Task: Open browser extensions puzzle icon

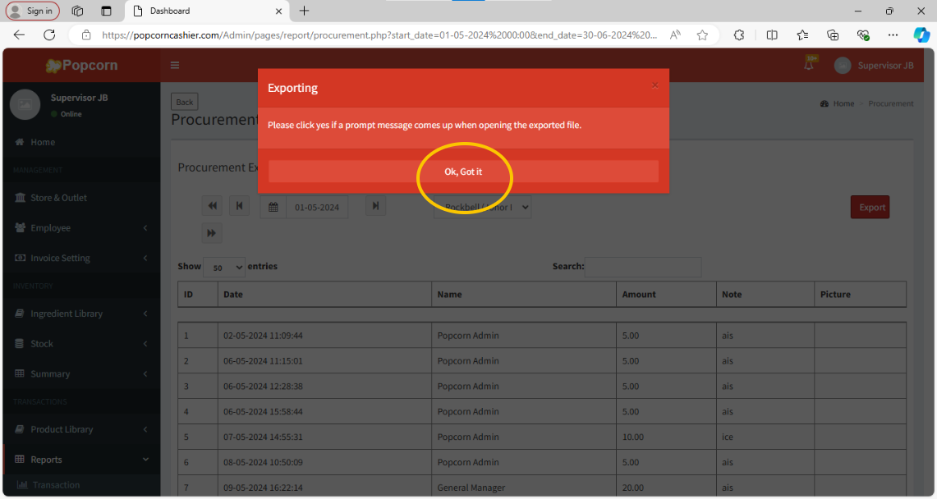Action: point(739,35)
